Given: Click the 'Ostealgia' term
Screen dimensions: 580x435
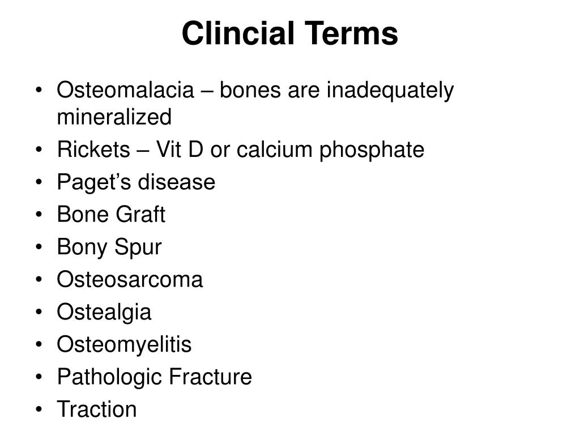Looking at the screenshot, I should (104, 312).
